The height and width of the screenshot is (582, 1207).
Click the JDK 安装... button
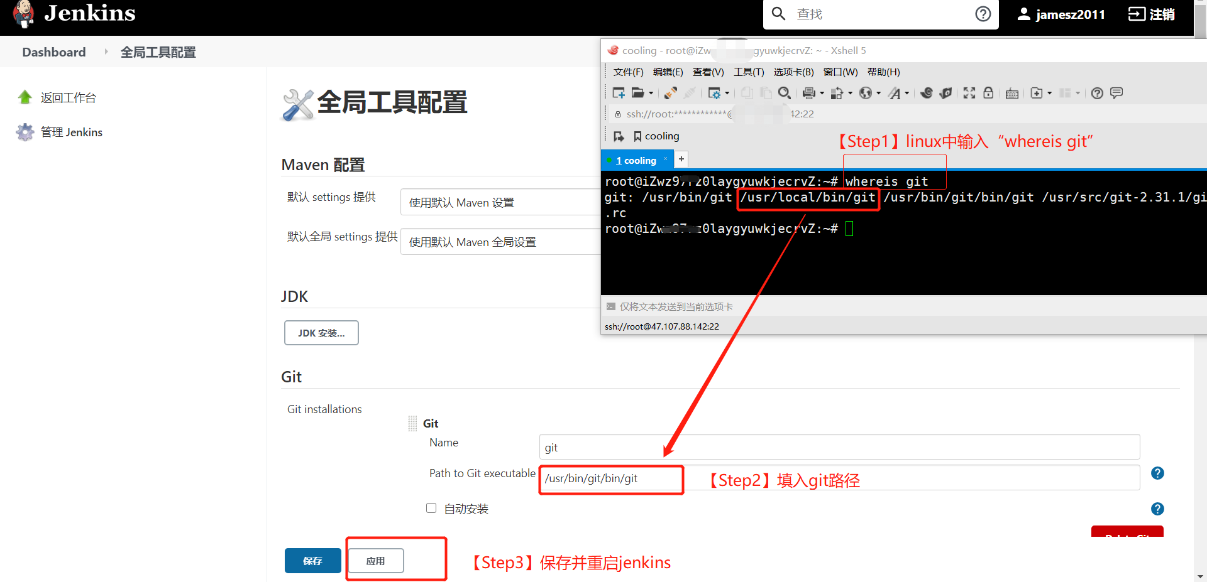coord(321,333)
